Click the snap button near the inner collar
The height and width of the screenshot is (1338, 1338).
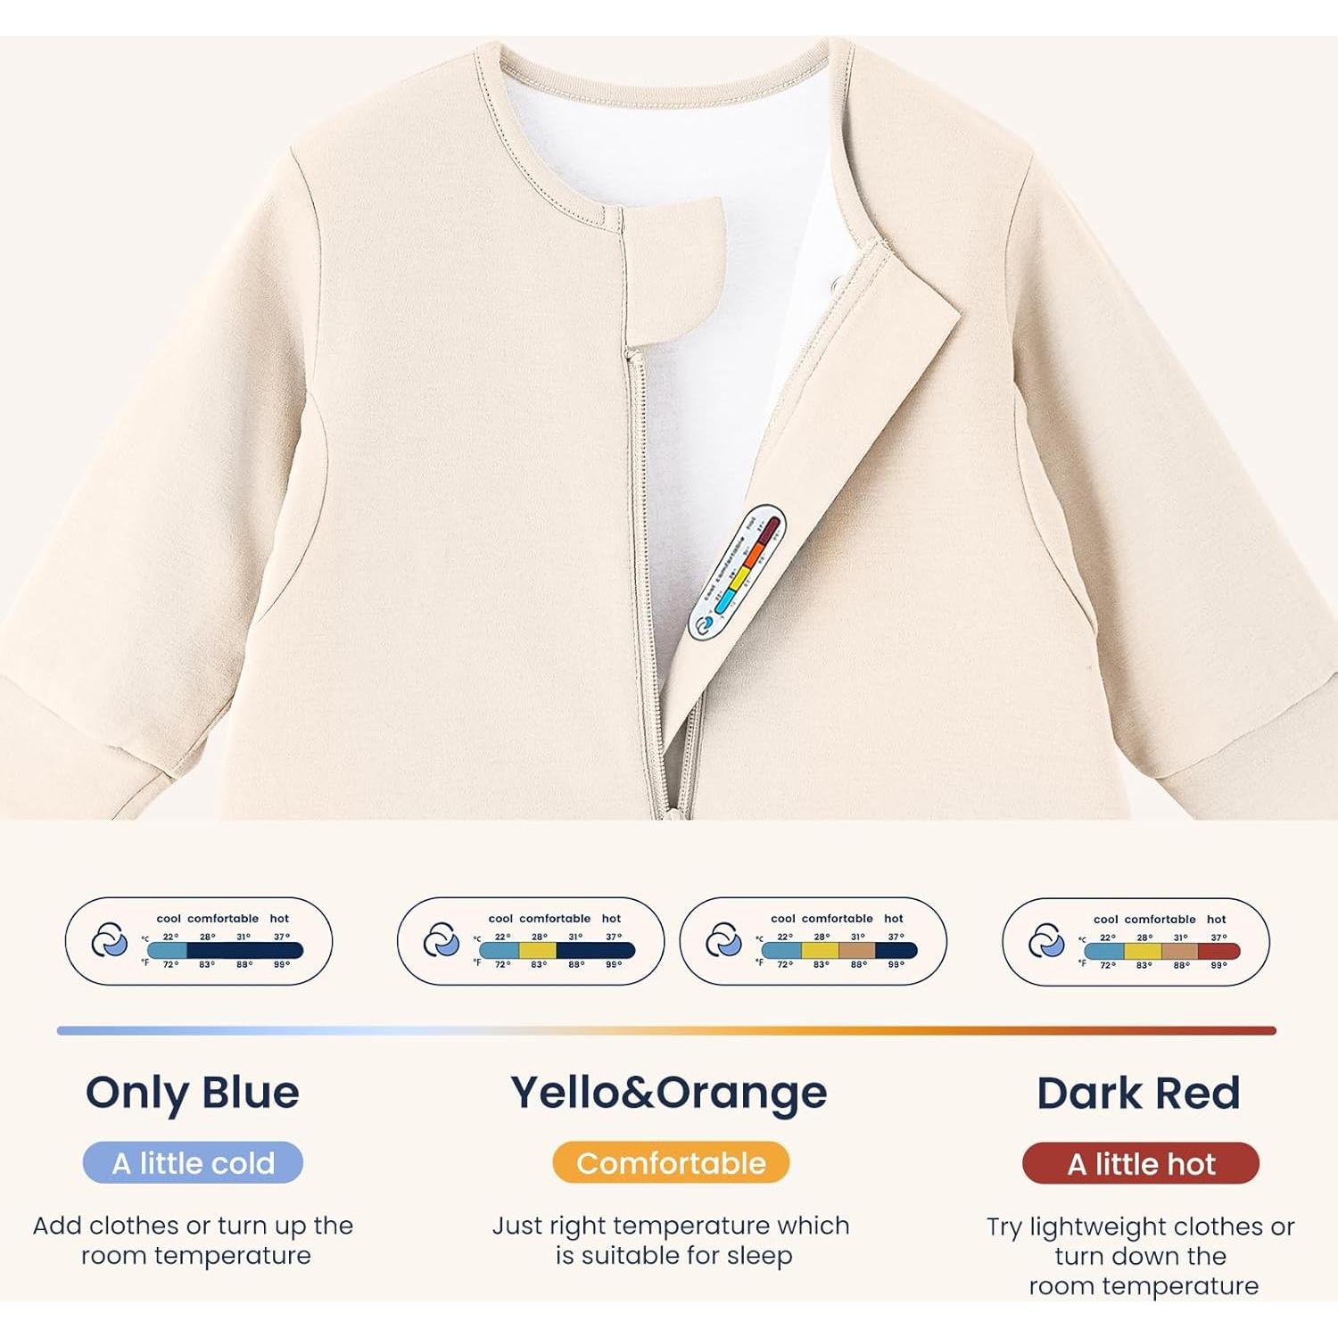[837, 285]
